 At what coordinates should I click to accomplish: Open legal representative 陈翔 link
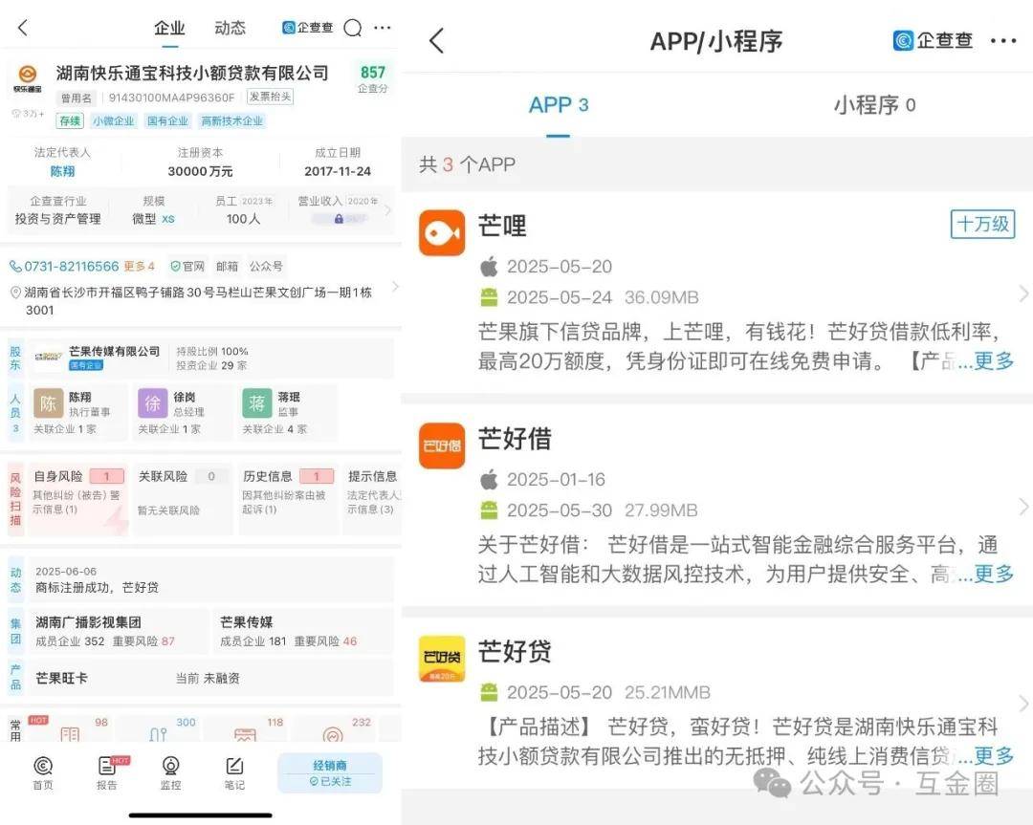click(x=62, y=171)
